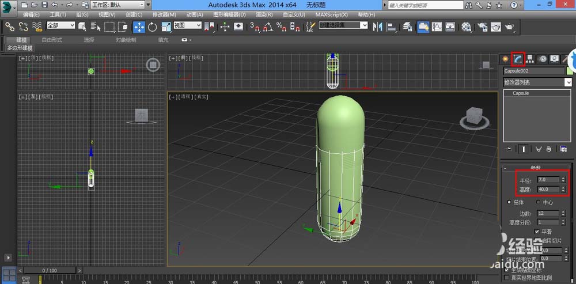Click the quick Render Production teapot icon
The image size is (576, 284).
(510, 26)
